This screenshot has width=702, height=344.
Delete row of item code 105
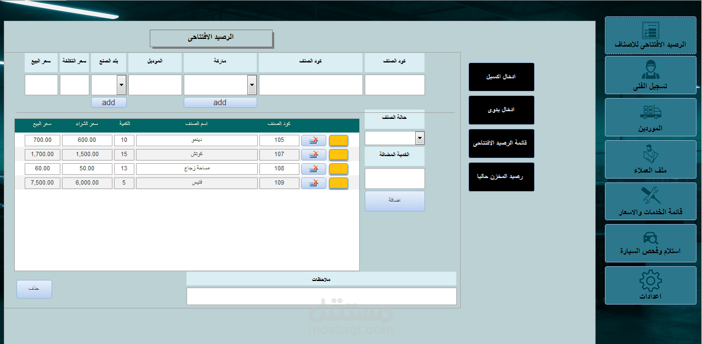point(314,140)
